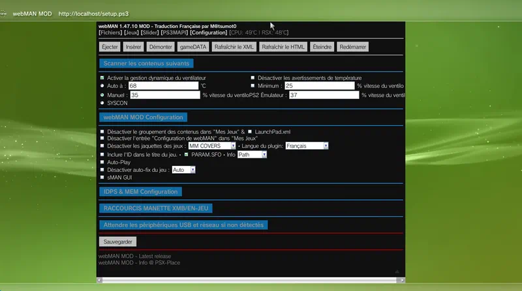Expand Attendre les périphériques USB section
This screenshot has width=522, height=291.
tap(183, 225)
